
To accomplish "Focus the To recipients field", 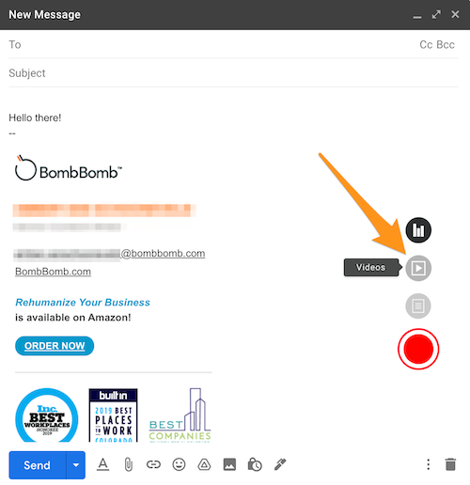I will point(213,45).
